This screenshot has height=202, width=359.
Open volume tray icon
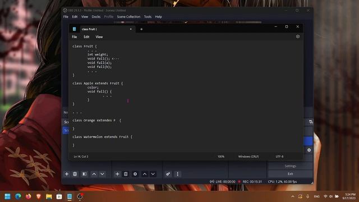coord(331,196)
